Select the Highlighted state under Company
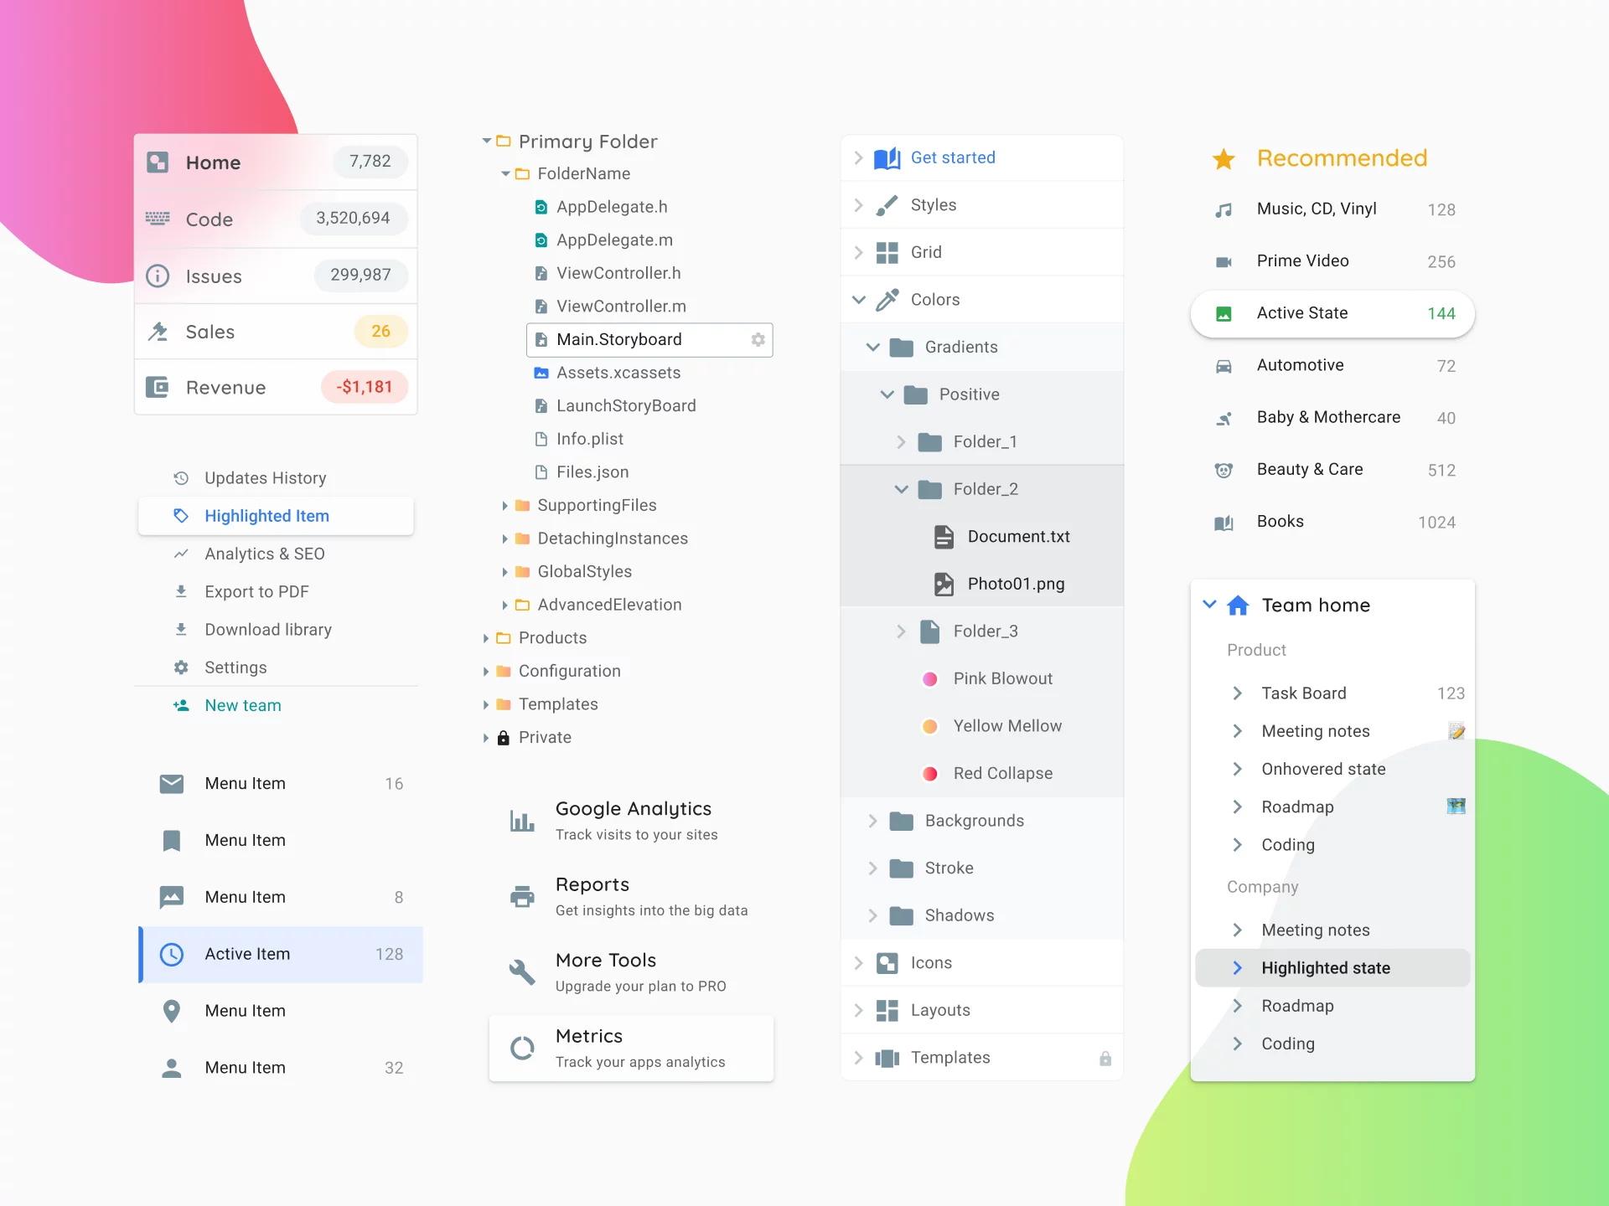1609x1206 pixels. pyautogui.click(x=1325, y=967)
